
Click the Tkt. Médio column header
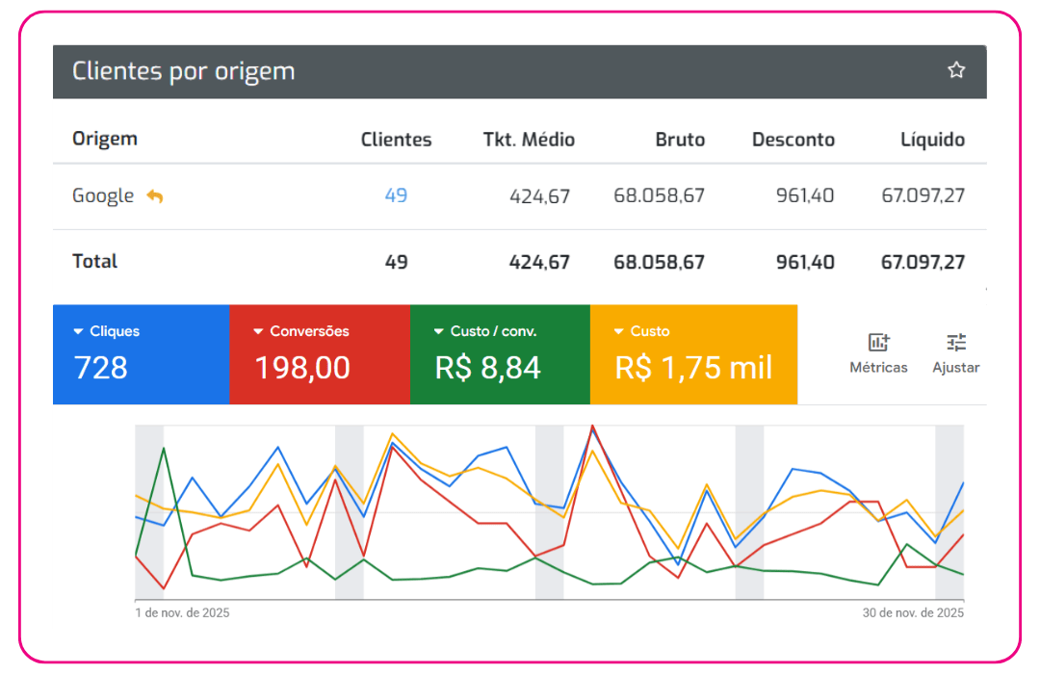(529, 140)
